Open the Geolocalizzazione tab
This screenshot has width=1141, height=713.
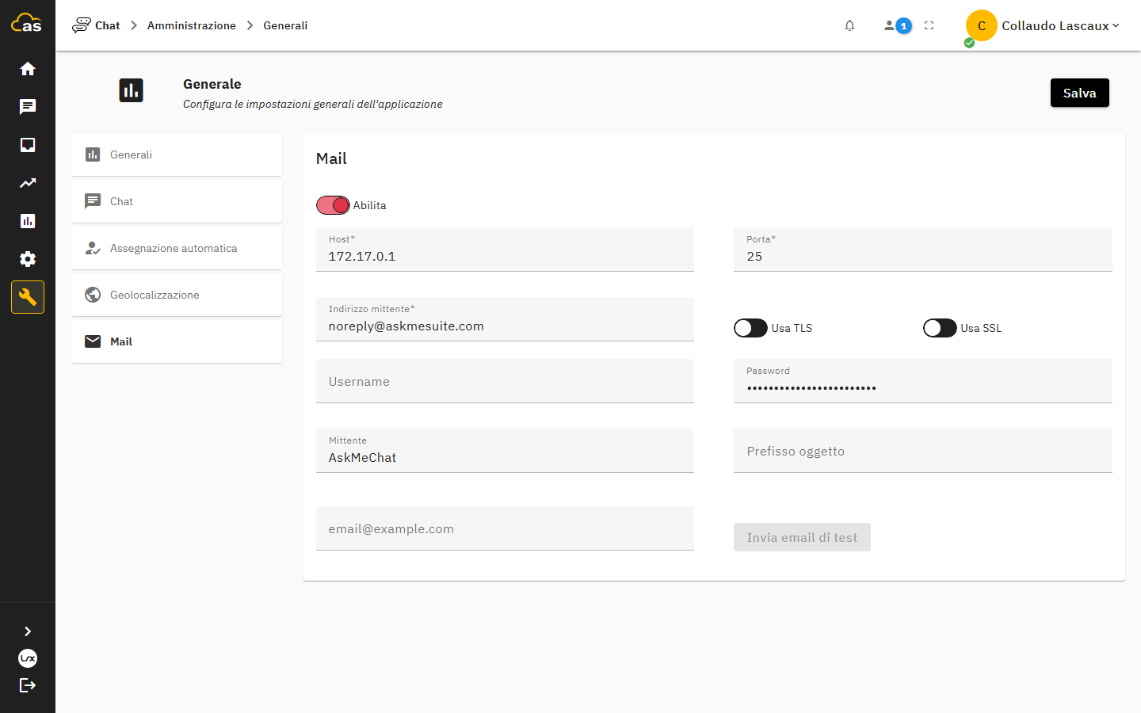[x=177, y=295]
